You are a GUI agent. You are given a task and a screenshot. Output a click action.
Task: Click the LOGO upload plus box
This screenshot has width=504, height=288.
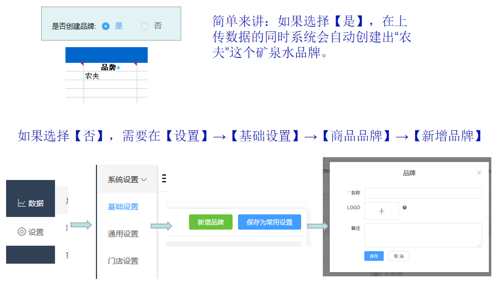[382, 211]
